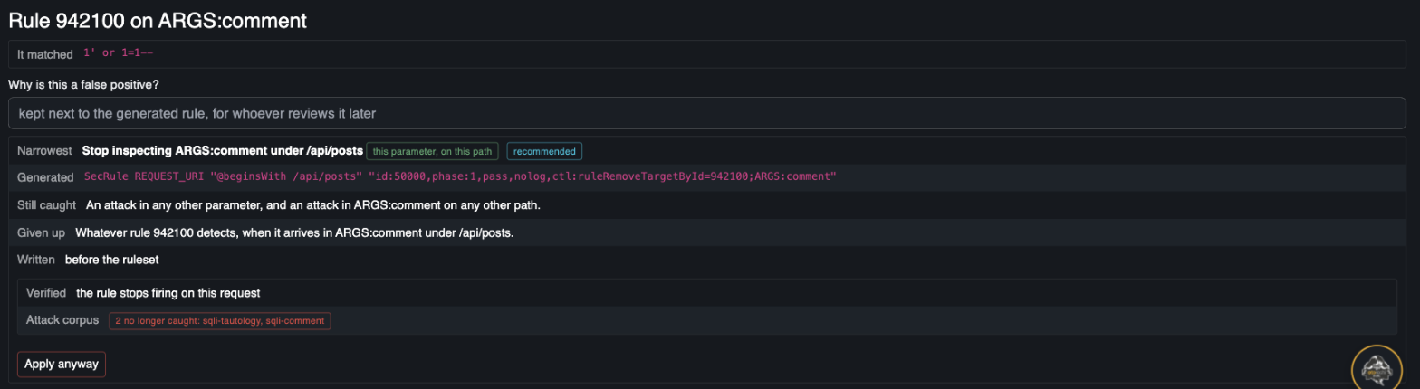This screenshot has height=389, width=1420.
Task: Click the 'Written' label
Action: [x=36, y=260]
